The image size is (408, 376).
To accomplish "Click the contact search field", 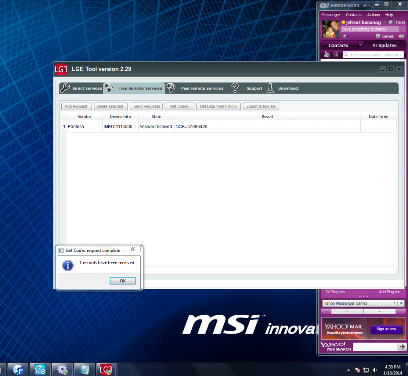I will coord(373,55).
